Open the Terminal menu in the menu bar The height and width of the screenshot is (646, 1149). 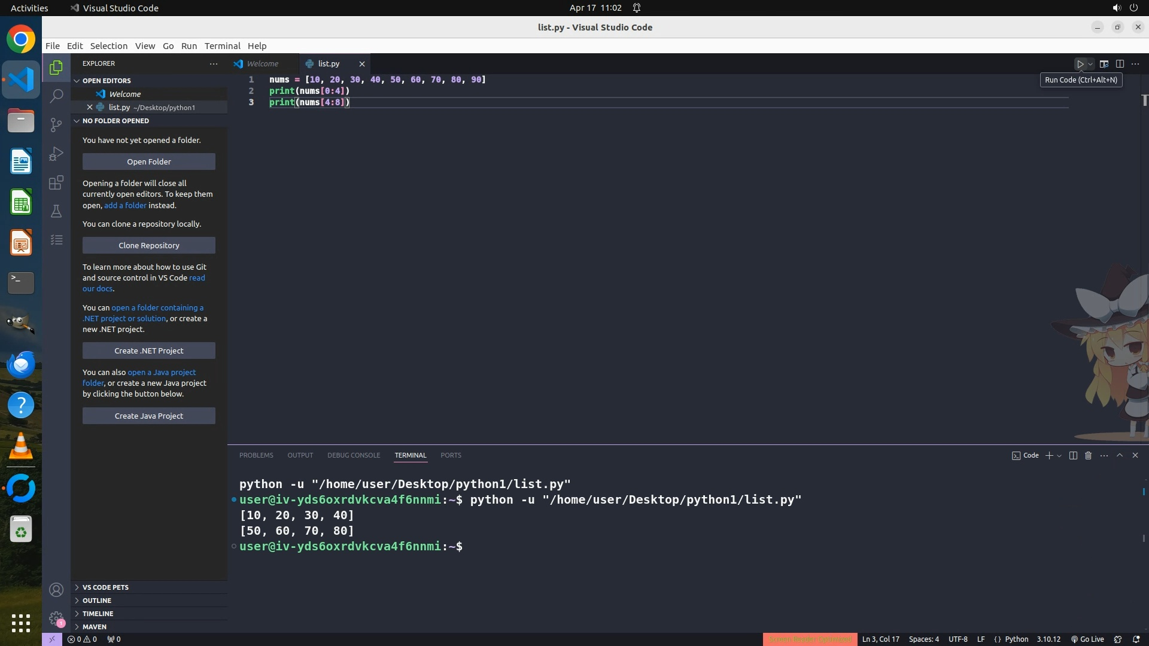(x=222, y=46)
